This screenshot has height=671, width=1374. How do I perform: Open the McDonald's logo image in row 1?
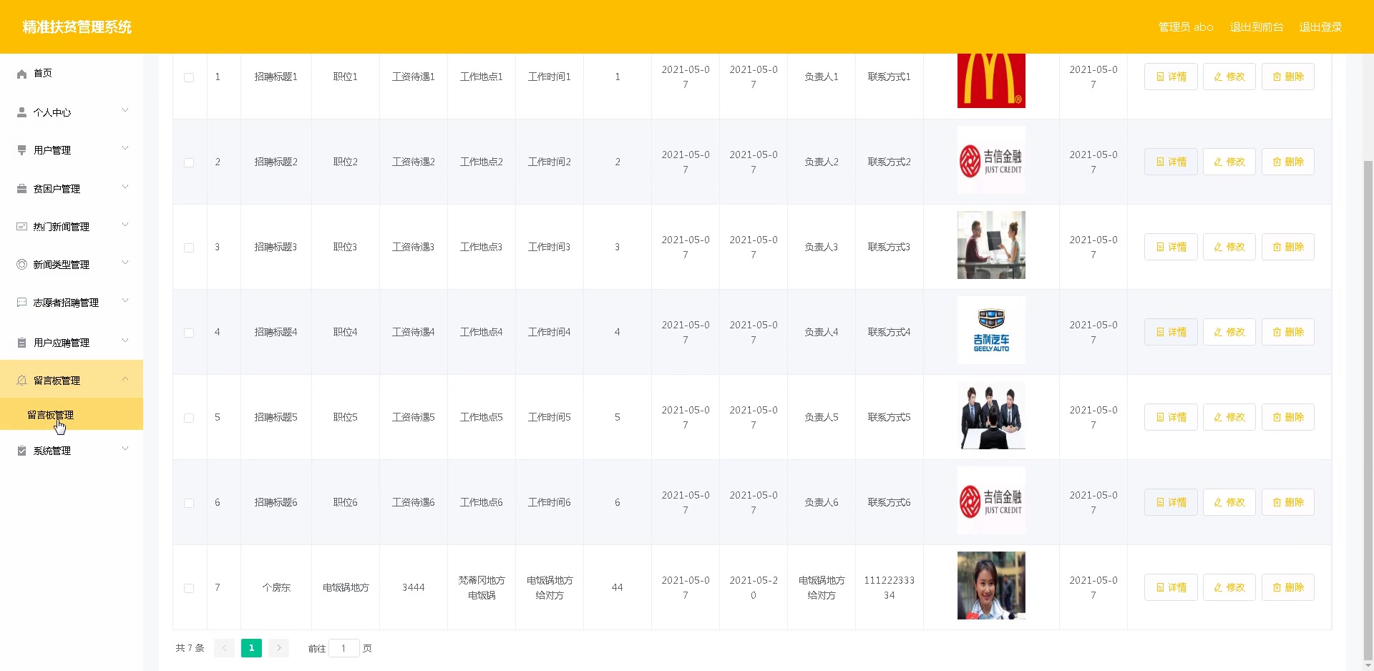(x=991, y=80)
